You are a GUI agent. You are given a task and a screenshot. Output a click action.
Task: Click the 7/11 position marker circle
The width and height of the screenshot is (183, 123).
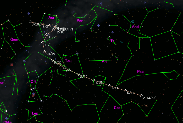(110, 86)
